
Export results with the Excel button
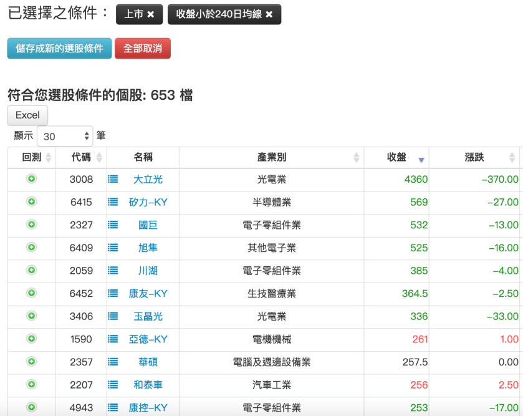click(27, 115)
